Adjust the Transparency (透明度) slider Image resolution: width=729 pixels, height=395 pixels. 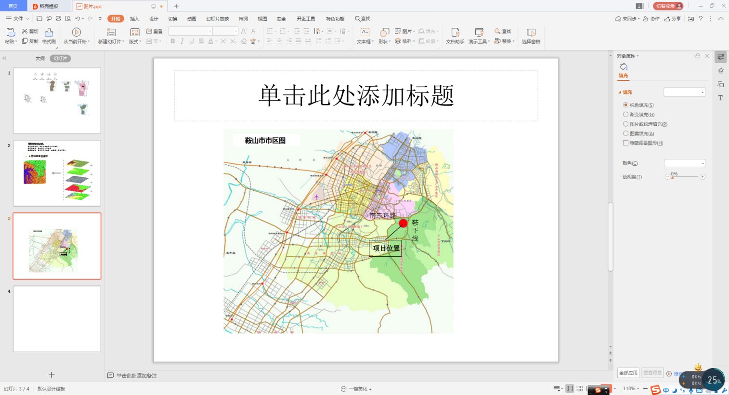click(685, 177)
